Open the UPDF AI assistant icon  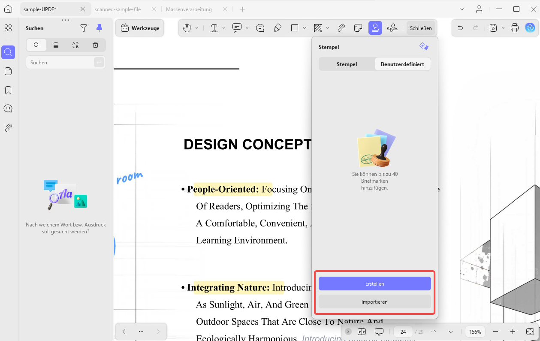530,28
